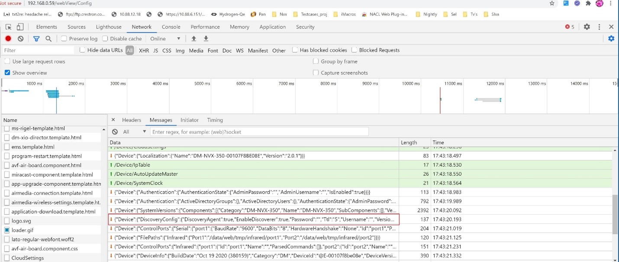This screenshot has width=619, height=262.
Task: Switch to the Elements tab
Action: pyautogui.click(x=47, y=27)
